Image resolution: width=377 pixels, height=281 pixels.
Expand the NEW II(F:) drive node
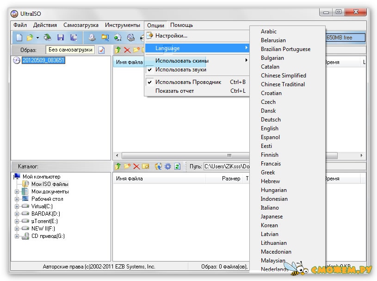(17, 229)
